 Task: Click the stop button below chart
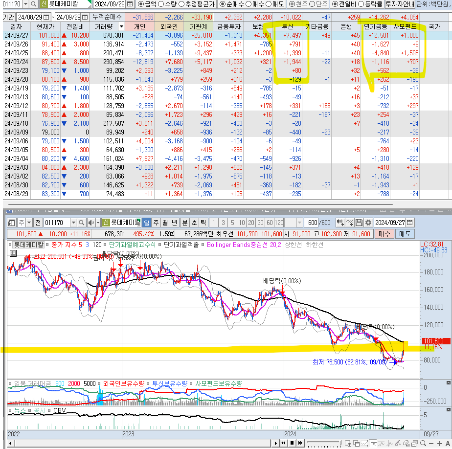click(x=292, y=443)
